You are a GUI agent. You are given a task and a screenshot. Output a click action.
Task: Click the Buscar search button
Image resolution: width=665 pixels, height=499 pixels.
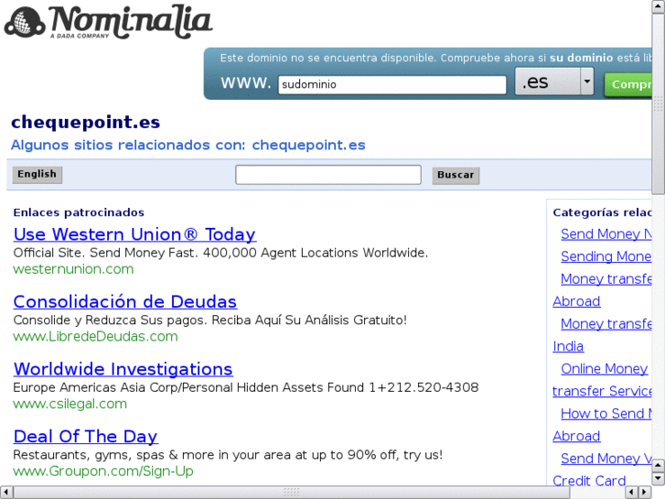coord(456,176)
